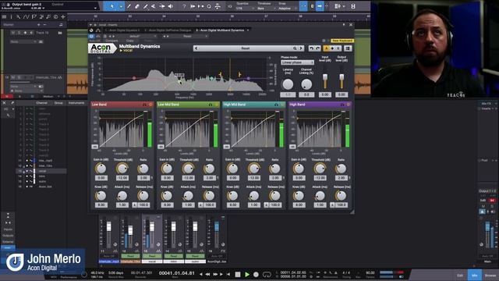Screen dimensions: 499x281
Task: Switch to Acon Digital DeFilter tab
Action: [168, 30]
